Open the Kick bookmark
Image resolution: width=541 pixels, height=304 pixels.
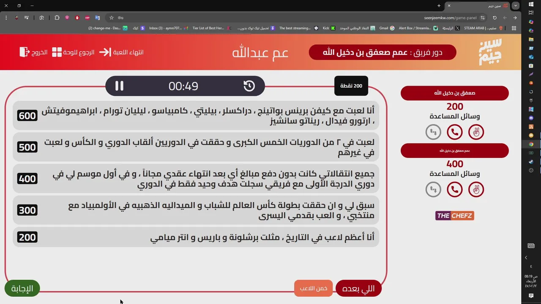pos(329,28)
